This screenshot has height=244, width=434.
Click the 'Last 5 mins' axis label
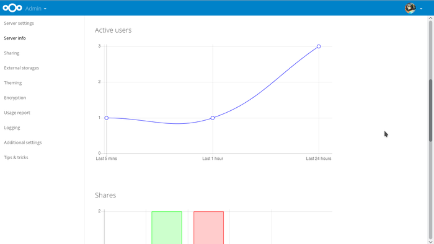coord(106,159)
